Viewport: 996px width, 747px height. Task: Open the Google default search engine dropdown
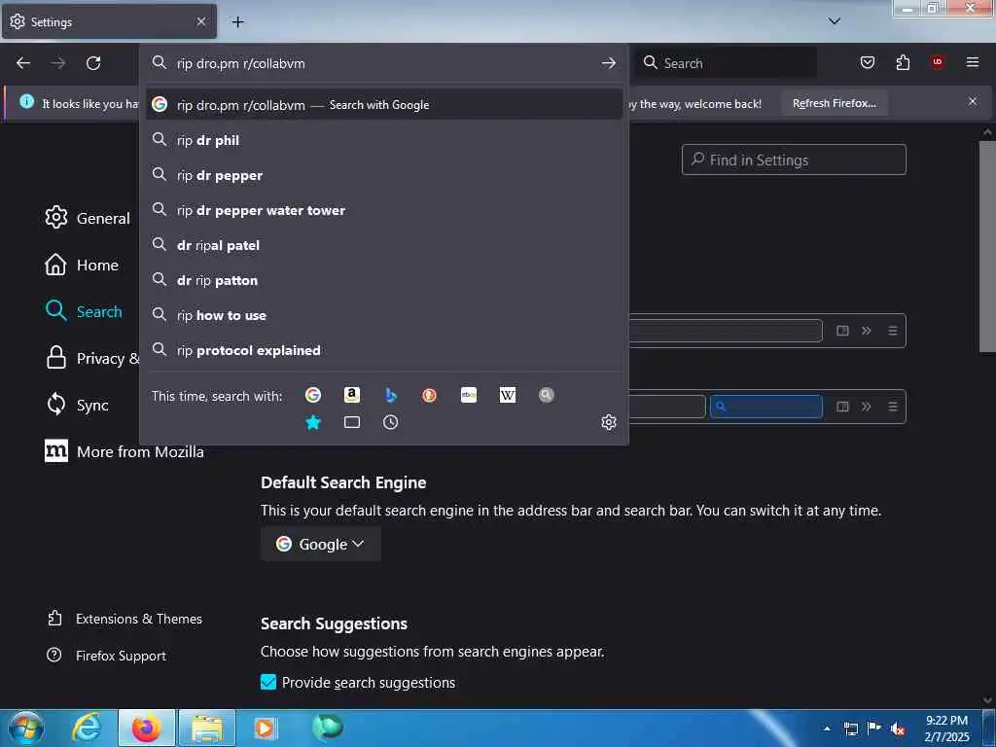coord(321,545)
